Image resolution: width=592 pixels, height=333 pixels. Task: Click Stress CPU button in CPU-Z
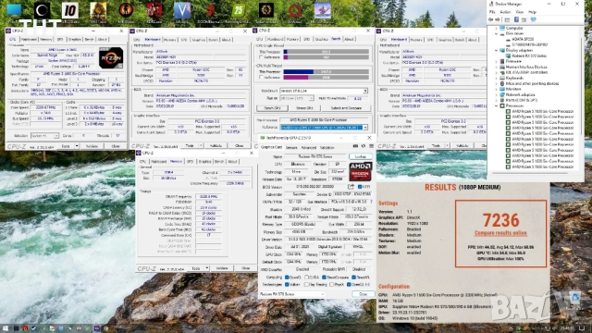click(304, 108)
